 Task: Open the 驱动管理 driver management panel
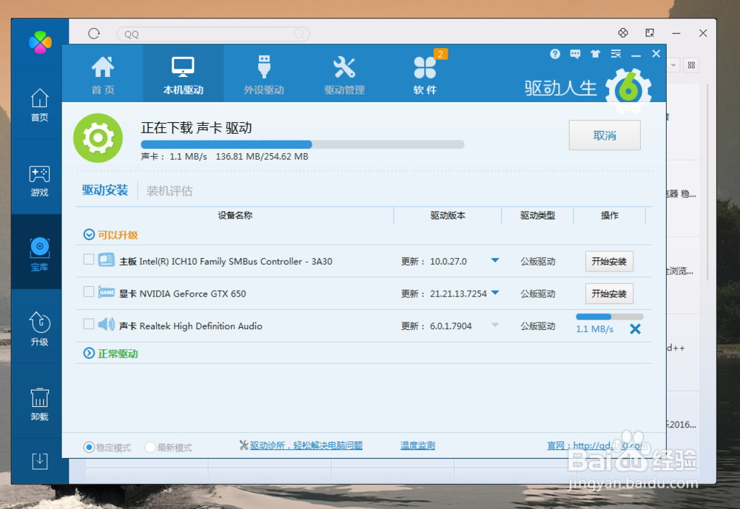pos(344,73)
